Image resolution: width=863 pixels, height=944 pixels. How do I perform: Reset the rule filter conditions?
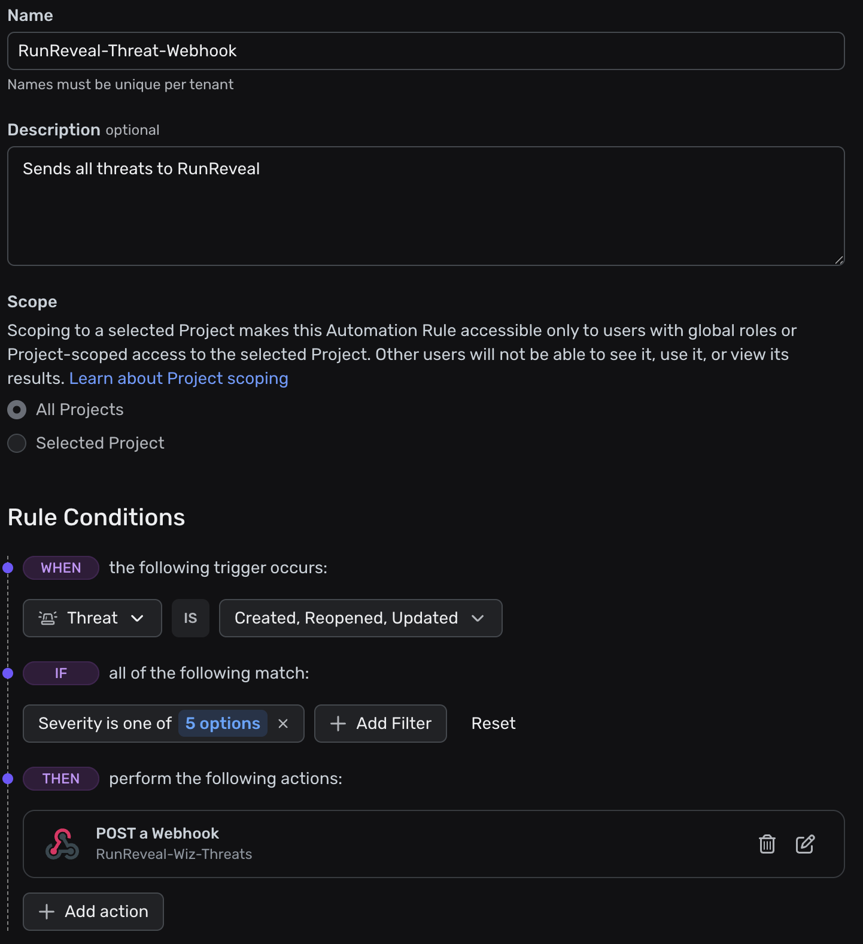pyautogui.click(x=493, y=724)
